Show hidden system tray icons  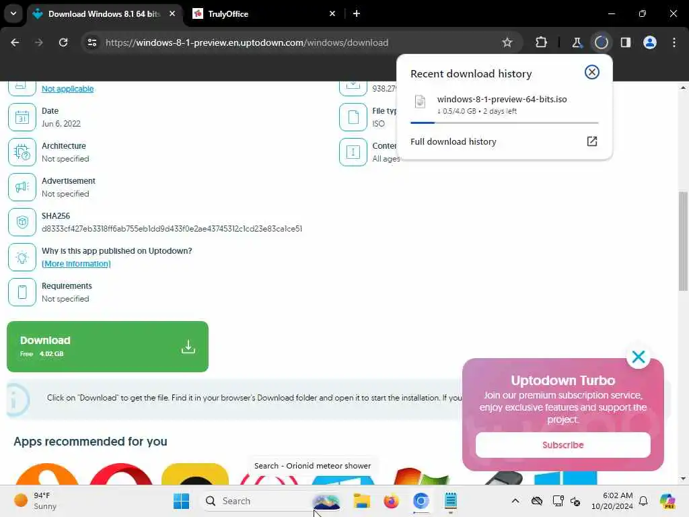[515, 501]
